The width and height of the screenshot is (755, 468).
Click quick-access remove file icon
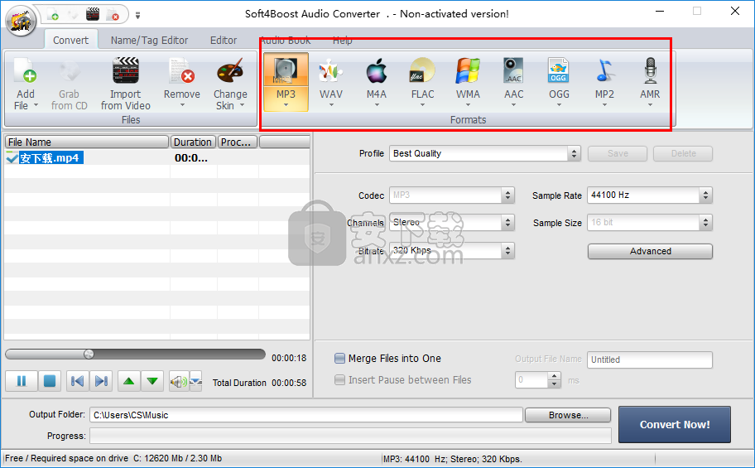coord(113,15)
